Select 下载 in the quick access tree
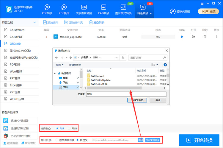 65,82
